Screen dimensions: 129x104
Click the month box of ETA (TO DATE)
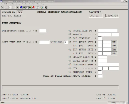(105, 53)
